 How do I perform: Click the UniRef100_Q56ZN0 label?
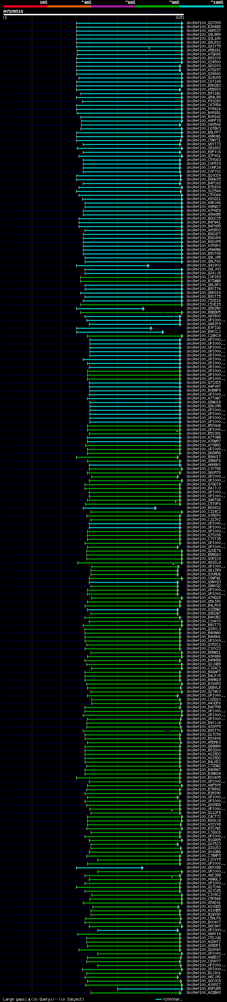tap(204, 309)
